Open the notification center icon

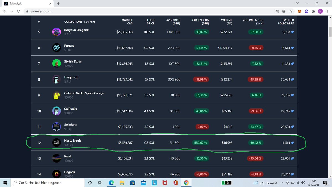pos(326,183)
